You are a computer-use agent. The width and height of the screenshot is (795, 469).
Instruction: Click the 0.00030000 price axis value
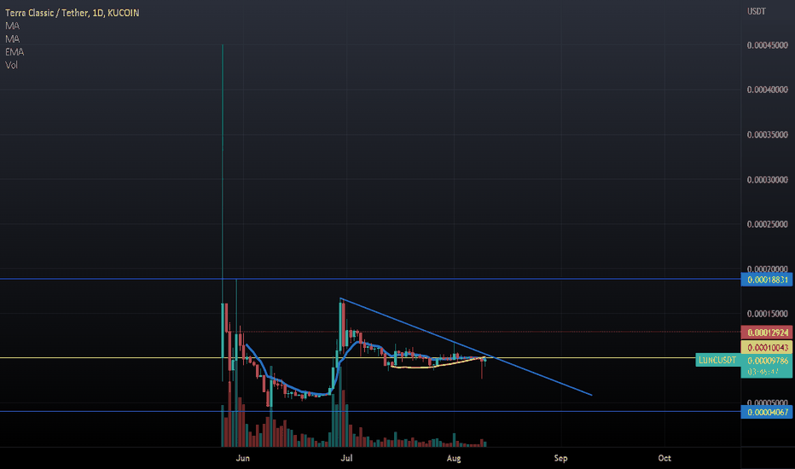pos(767,180)
